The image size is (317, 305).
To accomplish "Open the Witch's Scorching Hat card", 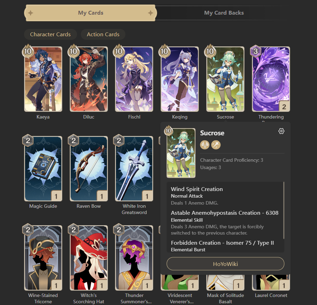I will click(89, 258).
